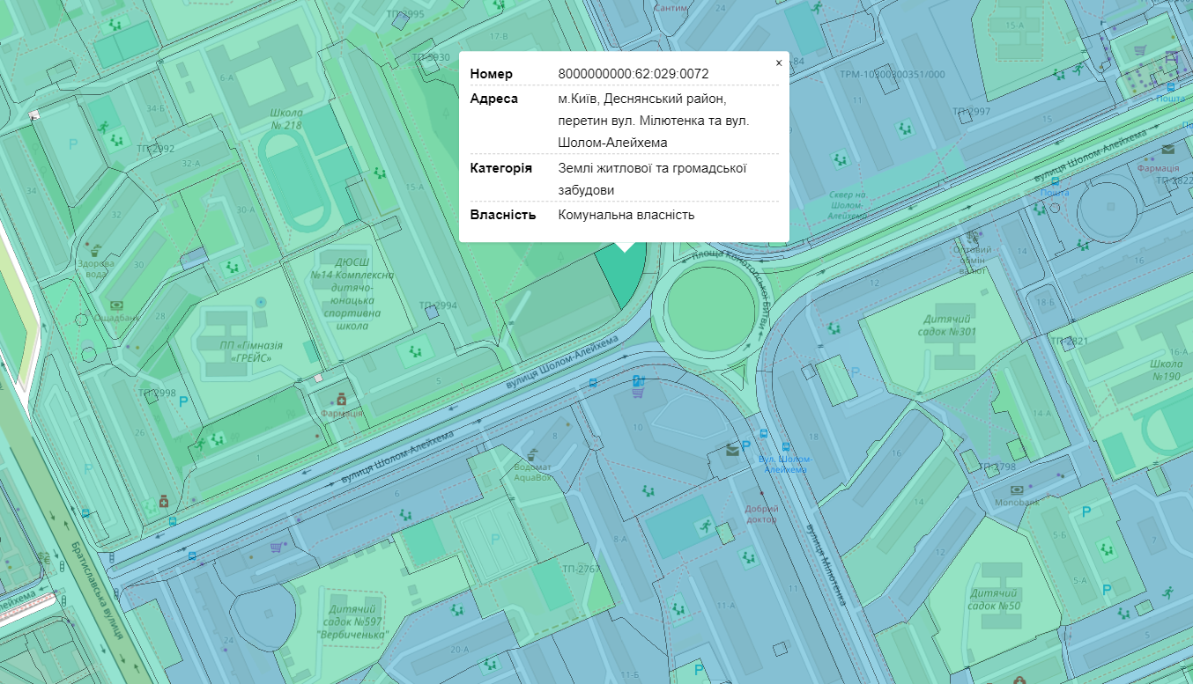1193x684 pixels.
Task: Click the Вул. Шолом-Алейхема bus stop icon
Action: point(785,446)
